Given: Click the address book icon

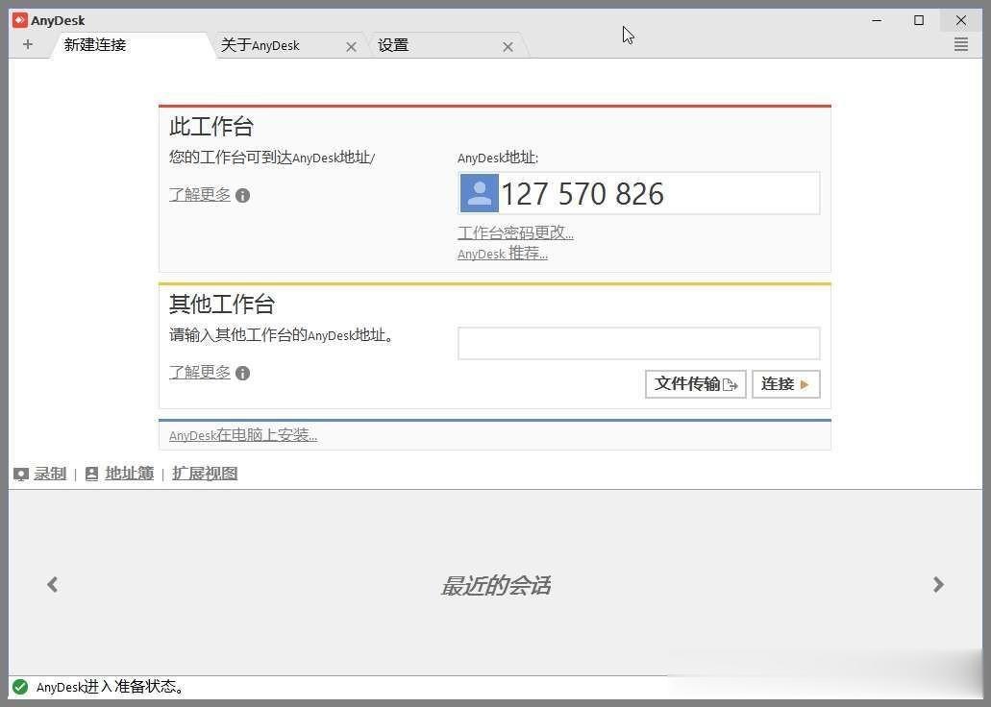Looking at the screenshot, I should (x=91, y=474).
